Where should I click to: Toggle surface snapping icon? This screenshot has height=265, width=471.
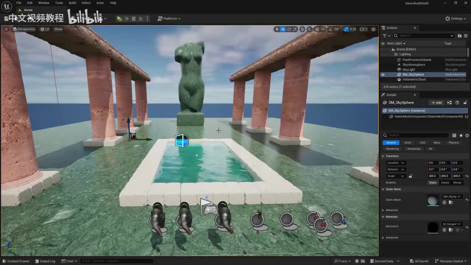pyautogui.click(x=310, y=29)
